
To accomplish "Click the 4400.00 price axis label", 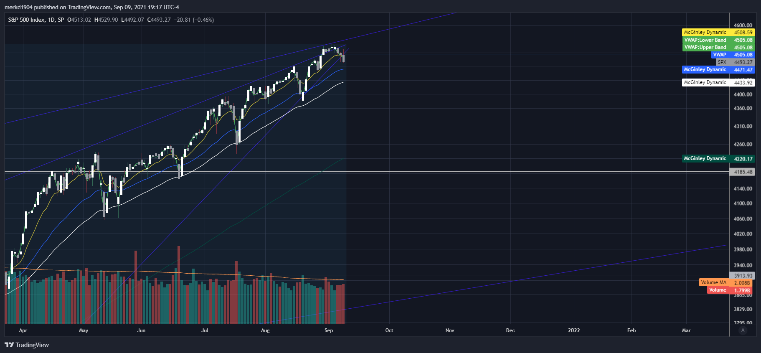I will (x=743, y=94).
